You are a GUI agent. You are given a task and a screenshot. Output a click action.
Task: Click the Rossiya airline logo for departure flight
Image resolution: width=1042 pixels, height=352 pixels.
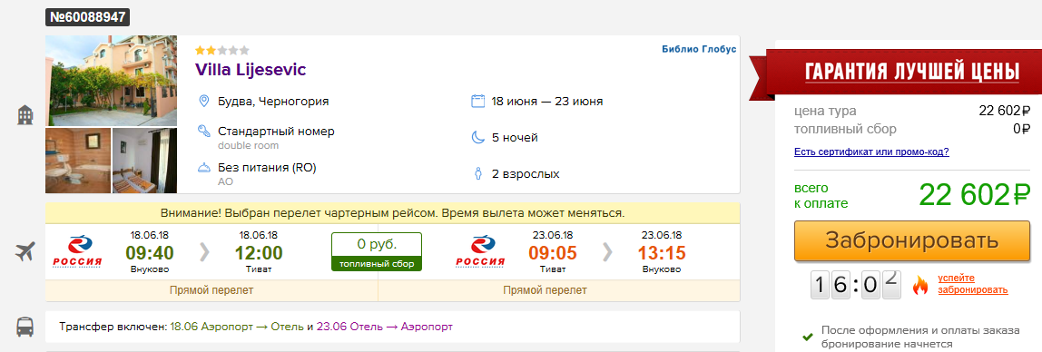pos(78,252)
